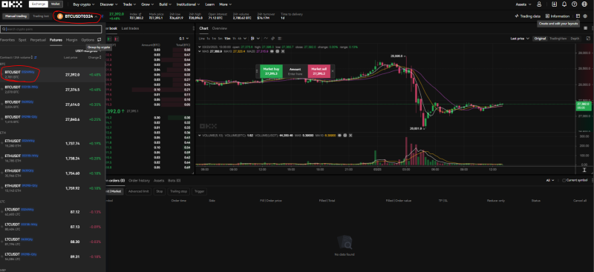Expand the BTCUSDT0324 pair selector
The width and height of the screenshot is (594, 272).
point(79,16)
